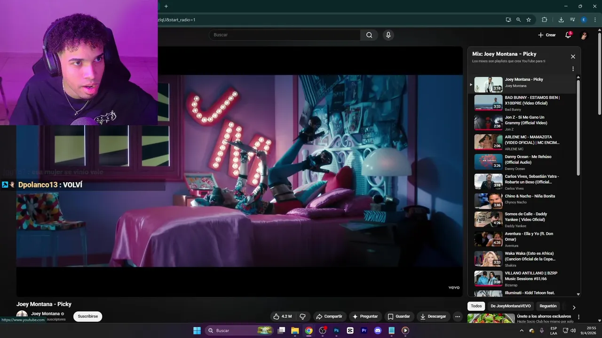Click the Compartir share button
Image resolution: width=602 pixels, height=338 pixels.
point(329,316)
